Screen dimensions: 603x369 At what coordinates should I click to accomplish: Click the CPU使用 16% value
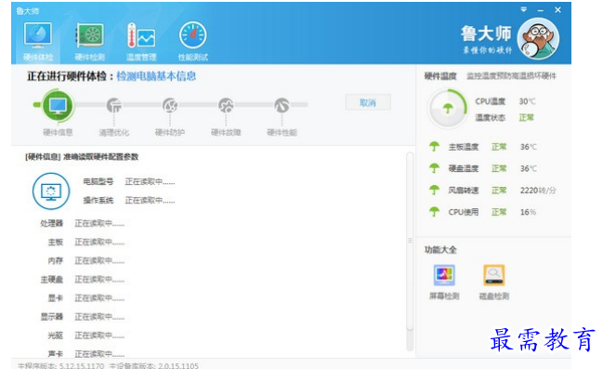528,212
